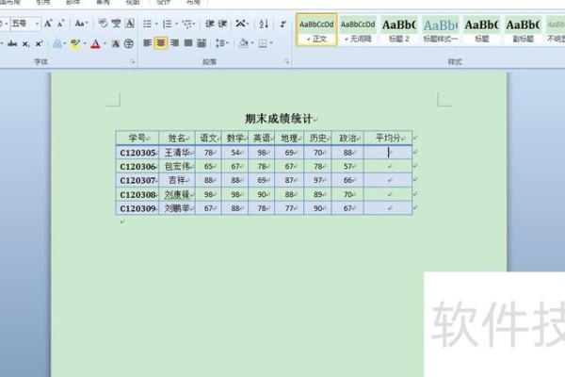The image size is (565, 377).
Task: Apply a numbered list
Action: [x=167, y=25]
